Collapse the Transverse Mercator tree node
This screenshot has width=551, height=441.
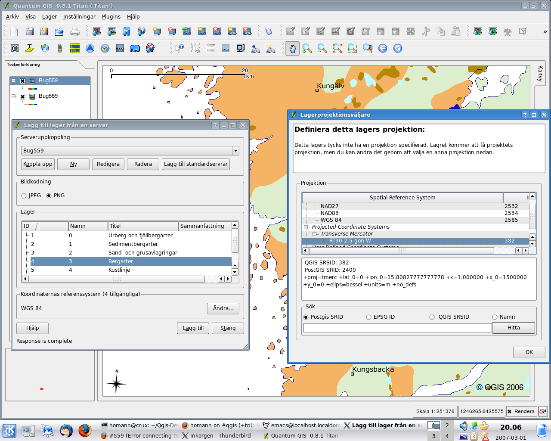coord(315,234)
